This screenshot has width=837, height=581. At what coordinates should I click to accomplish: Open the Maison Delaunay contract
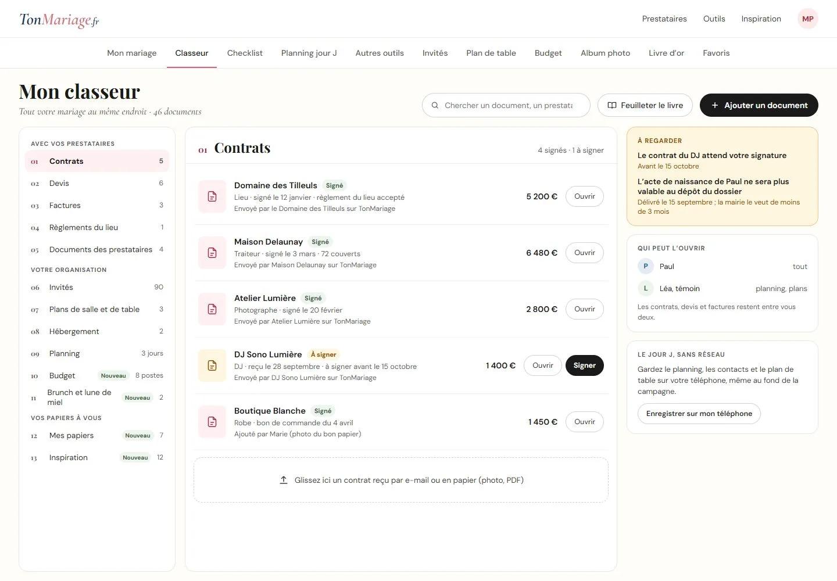click(585, 253)
